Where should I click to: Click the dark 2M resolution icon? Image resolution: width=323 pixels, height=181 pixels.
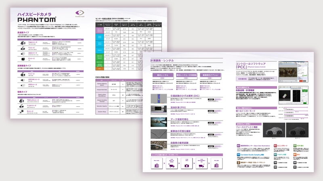pos(275,167)
